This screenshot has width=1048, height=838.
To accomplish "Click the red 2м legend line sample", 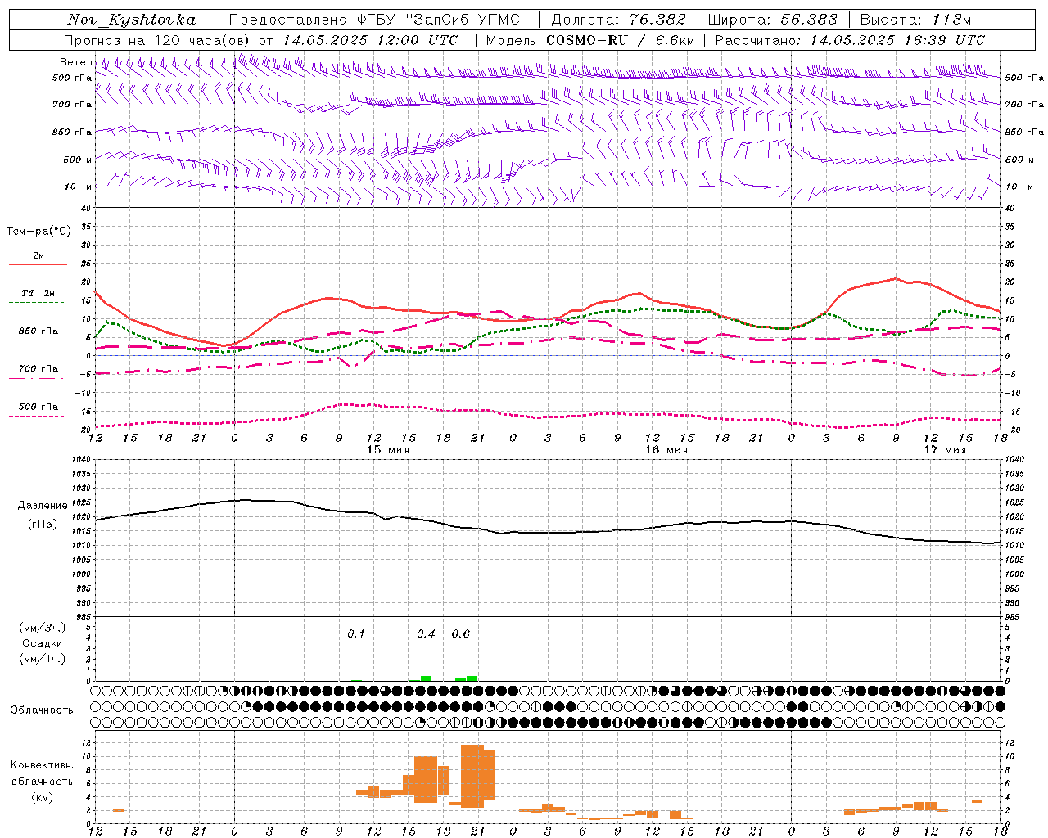I will coord(38,264).
